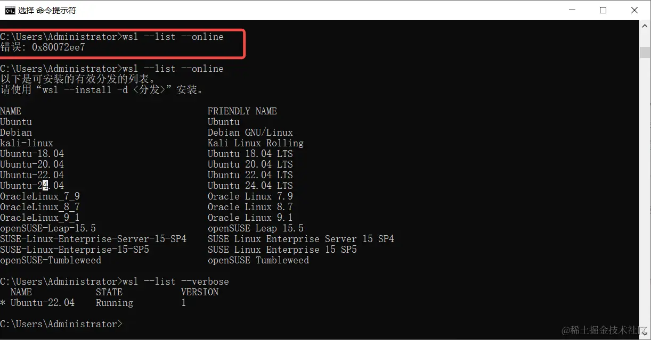This screenshot has width=651, height=340.
Task: Click the Running state value
Action: tap(115, 303)
